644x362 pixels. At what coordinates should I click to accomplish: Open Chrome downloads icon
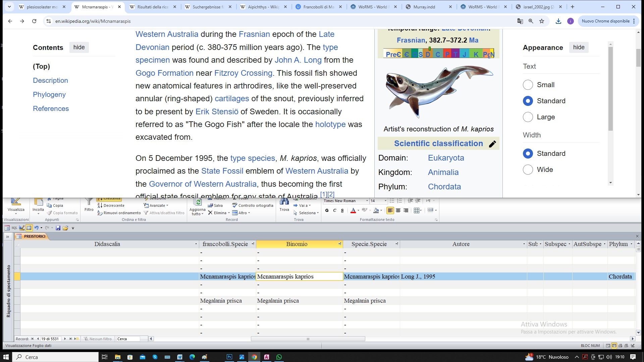click(x=558, y=21)
